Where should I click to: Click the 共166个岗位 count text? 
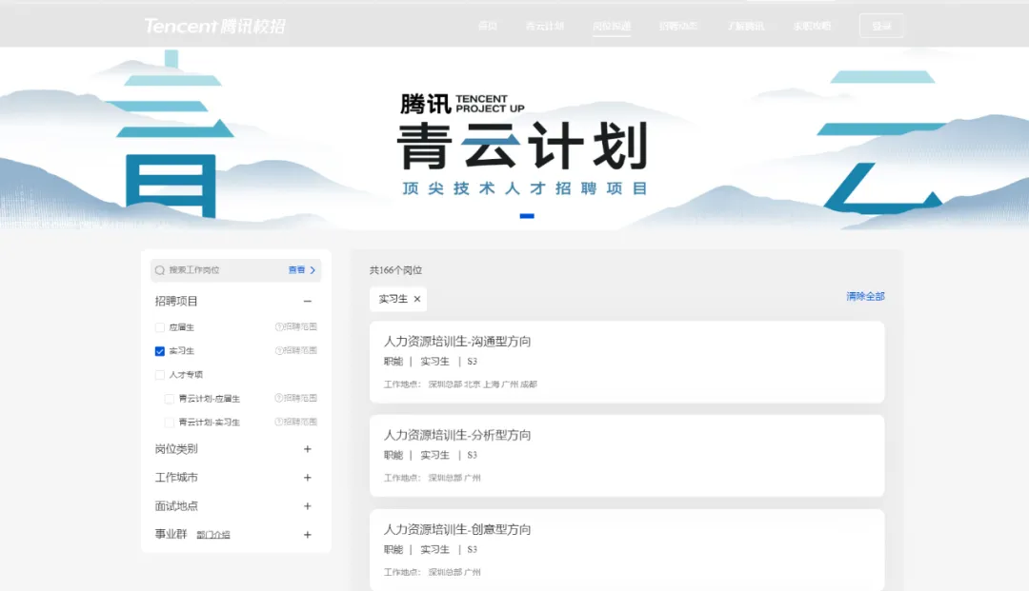click(395, 270)
